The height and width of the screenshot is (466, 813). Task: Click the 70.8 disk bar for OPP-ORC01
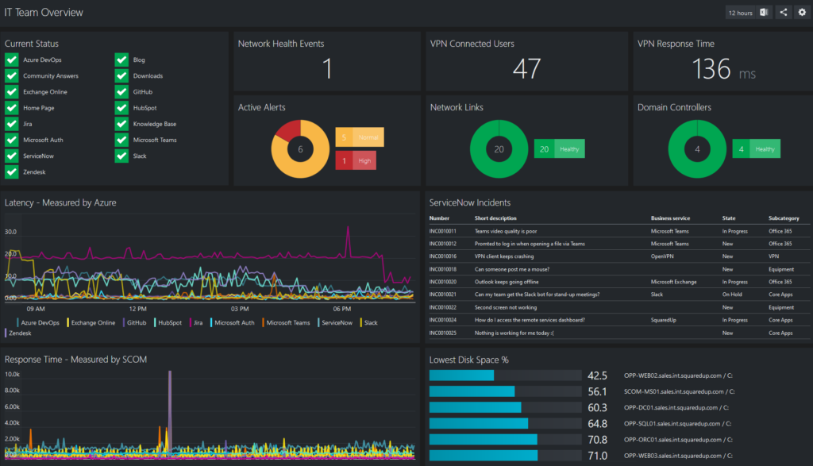[x=506, y=440]
